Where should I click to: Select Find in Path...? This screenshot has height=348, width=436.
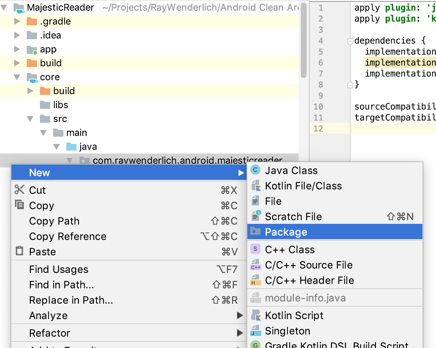(129, 285)
